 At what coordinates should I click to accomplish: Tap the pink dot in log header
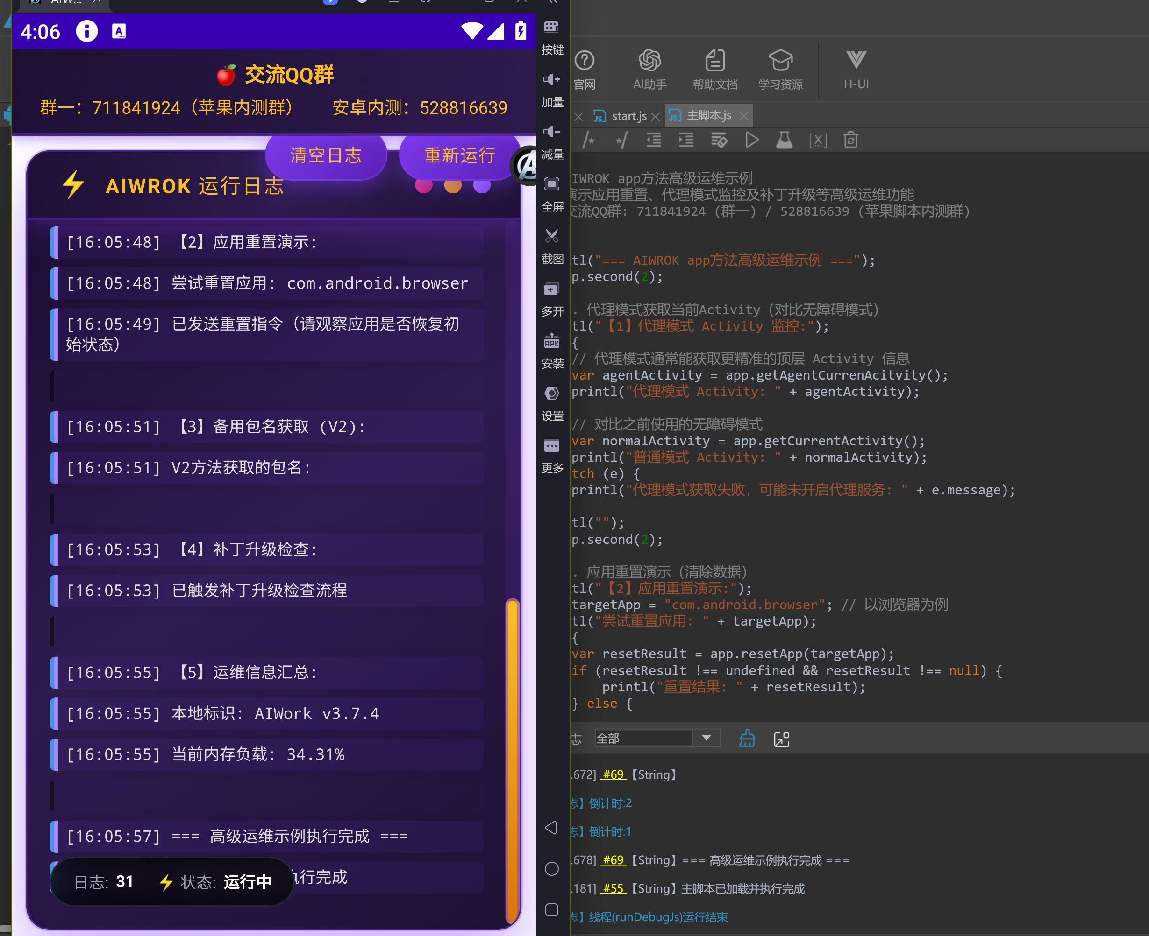click(x=424, y=185)
